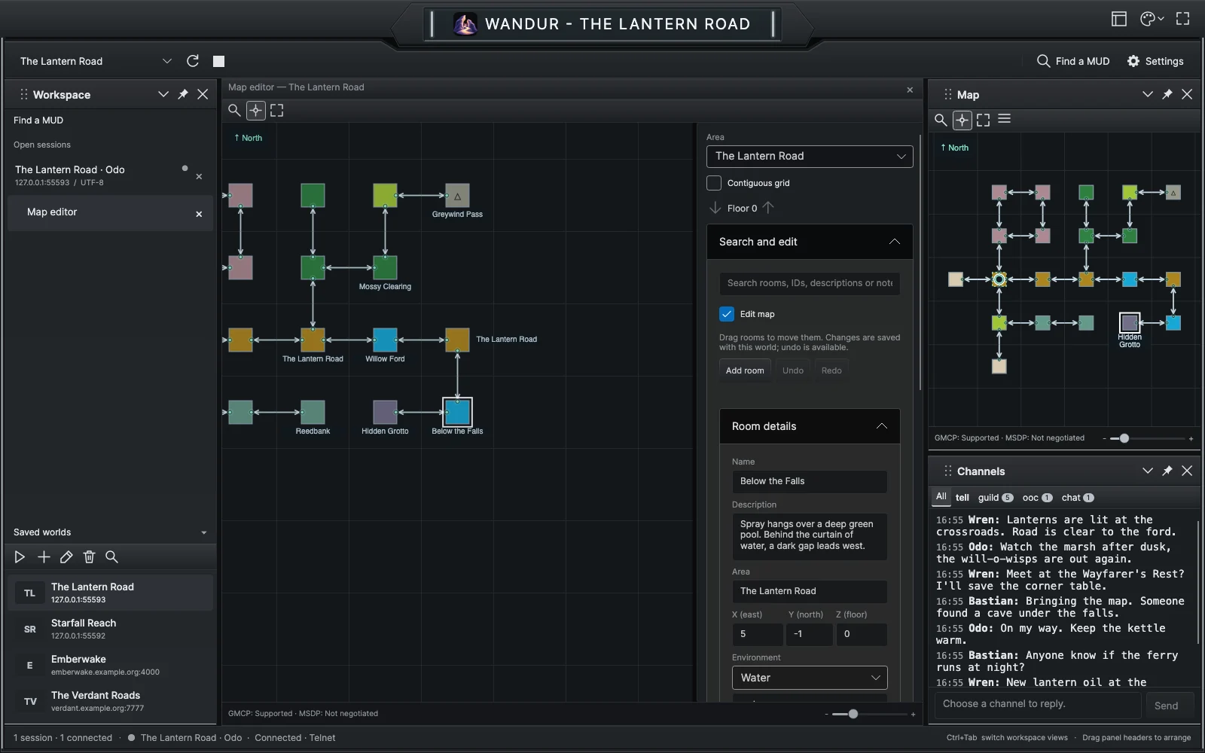
Task: Collapse the Search and edit section
Action: pos(895,242)
